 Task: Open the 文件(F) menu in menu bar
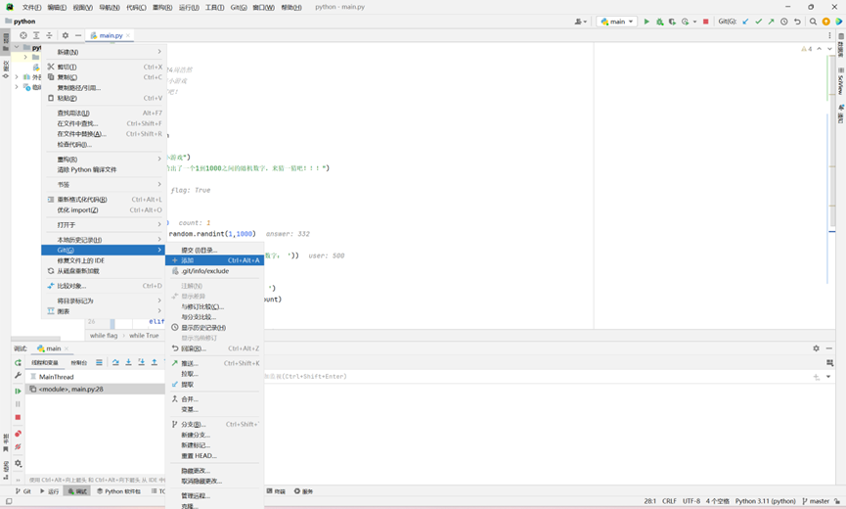point(31,7)
